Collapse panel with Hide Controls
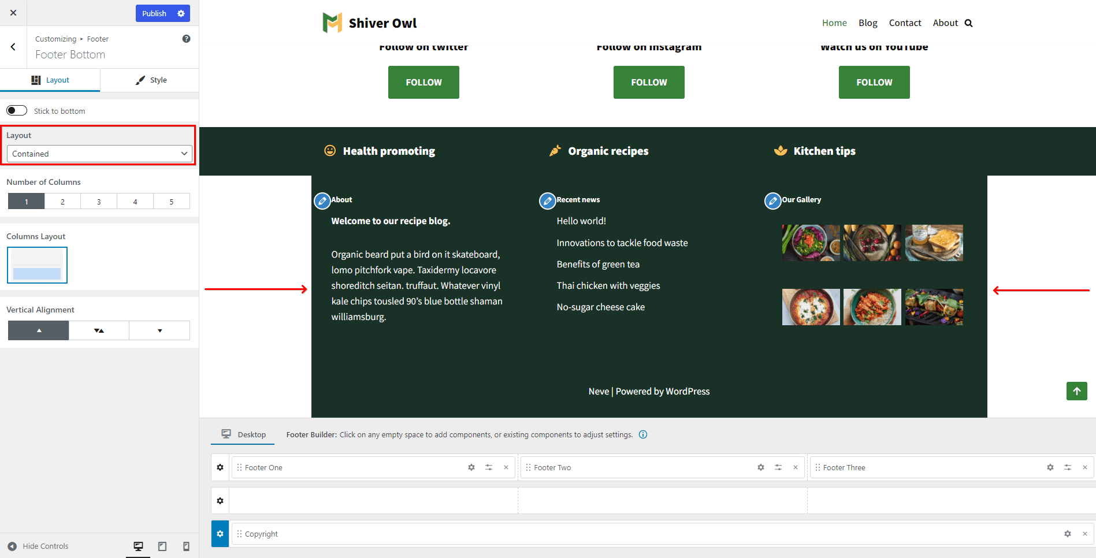The image size is (1096, 558). (38, 546)
